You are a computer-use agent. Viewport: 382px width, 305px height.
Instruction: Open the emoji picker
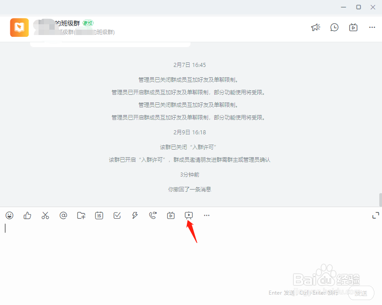pyautogui.click(x=9, y=215)
